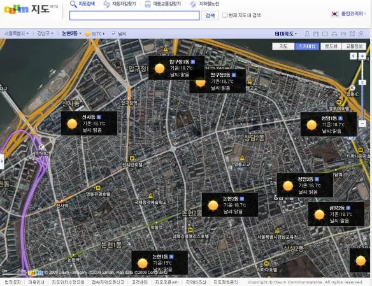The height and width of the screenshot is (286, 372).
Task: Enter full-screen with the expand-corners icon
Action: [352, 34]
